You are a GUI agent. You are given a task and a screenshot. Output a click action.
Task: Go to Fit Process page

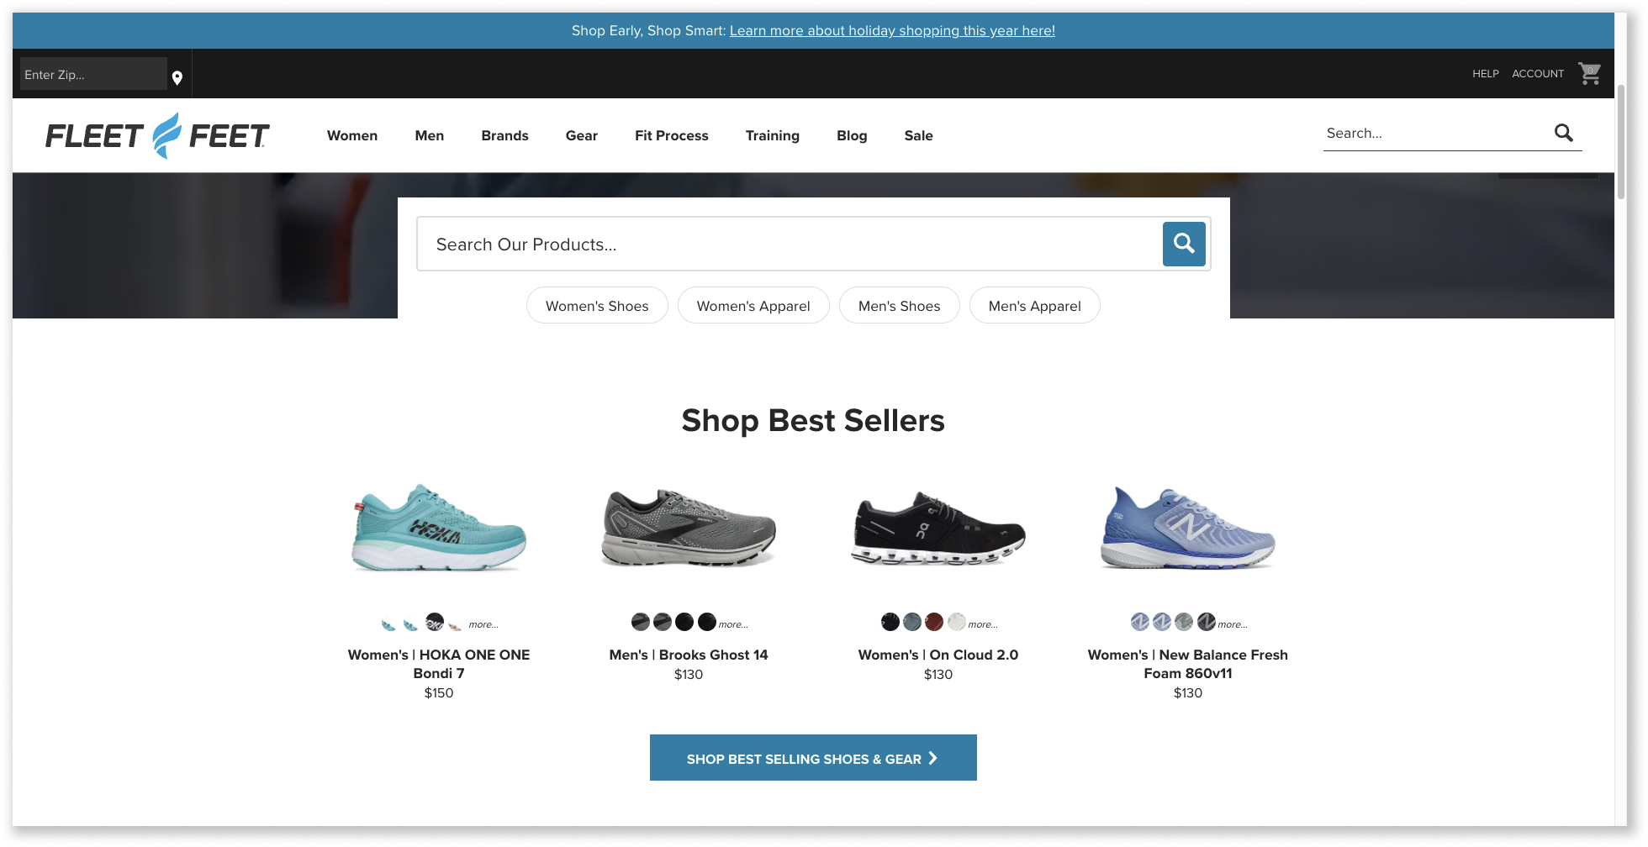point(672,135)
